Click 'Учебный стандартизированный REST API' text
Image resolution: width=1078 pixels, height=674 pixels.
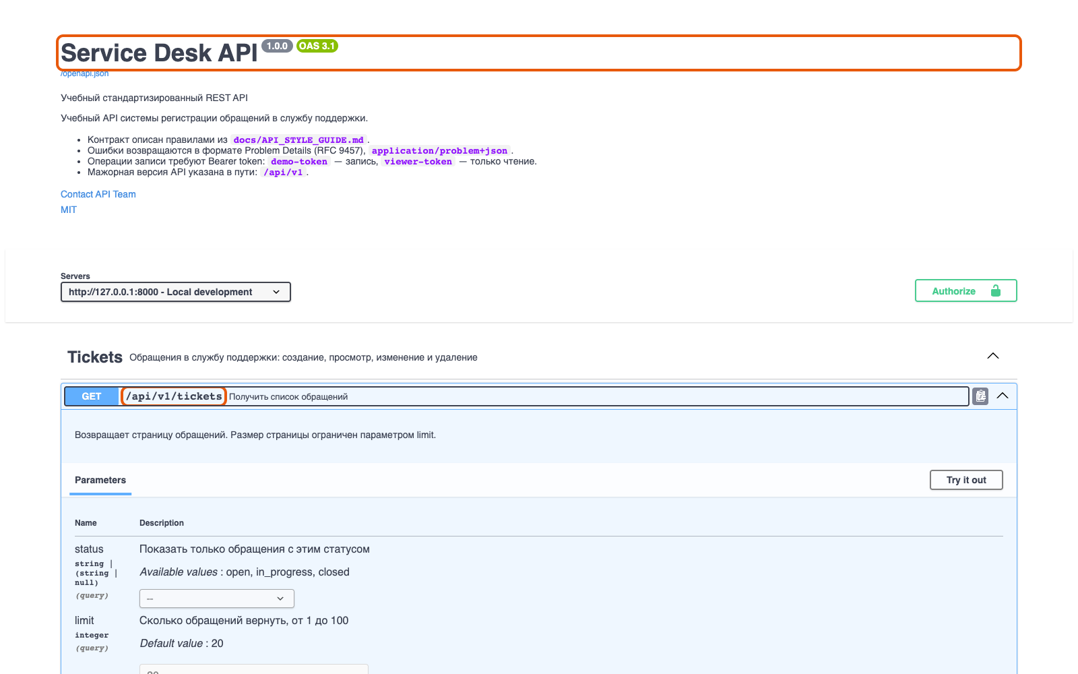pos(154,98)
